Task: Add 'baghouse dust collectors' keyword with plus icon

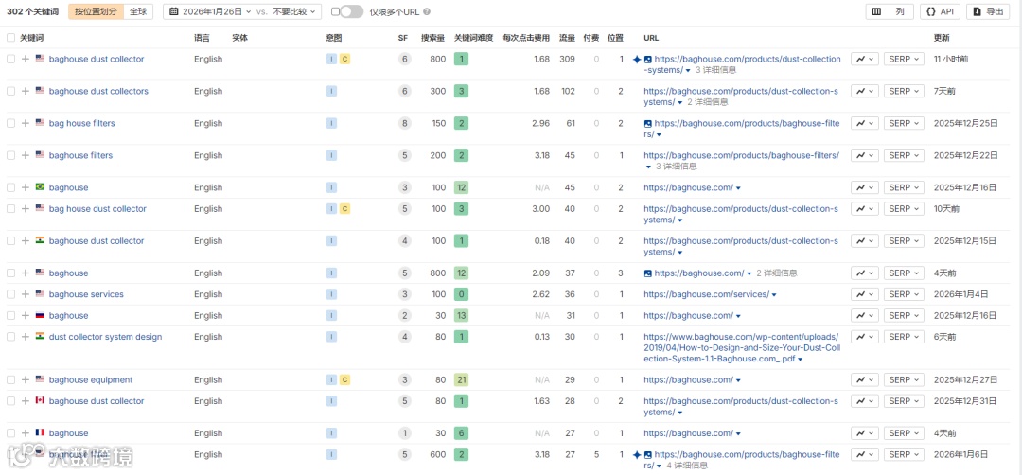Action: (26, 91)
